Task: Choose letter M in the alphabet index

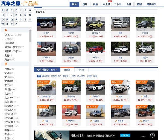Action: [25, 15]
